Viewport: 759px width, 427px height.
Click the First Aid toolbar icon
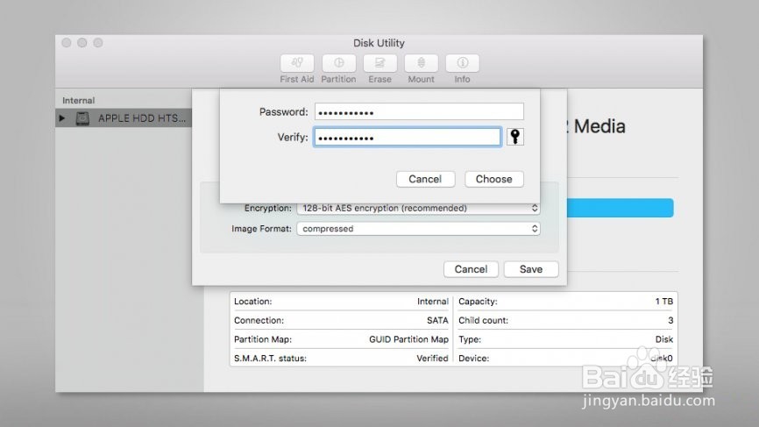pos(297,63)
